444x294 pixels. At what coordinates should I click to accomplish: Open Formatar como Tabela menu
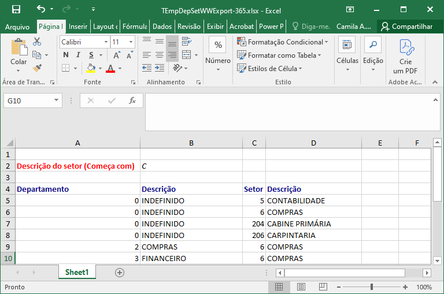[279, 55]
